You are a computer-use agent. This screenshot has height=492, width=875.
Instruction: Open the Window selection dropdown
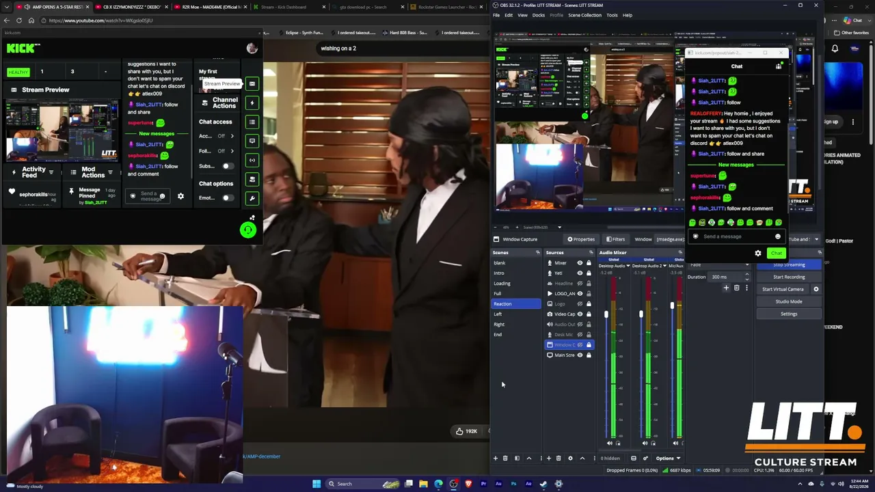click(816, 239)
